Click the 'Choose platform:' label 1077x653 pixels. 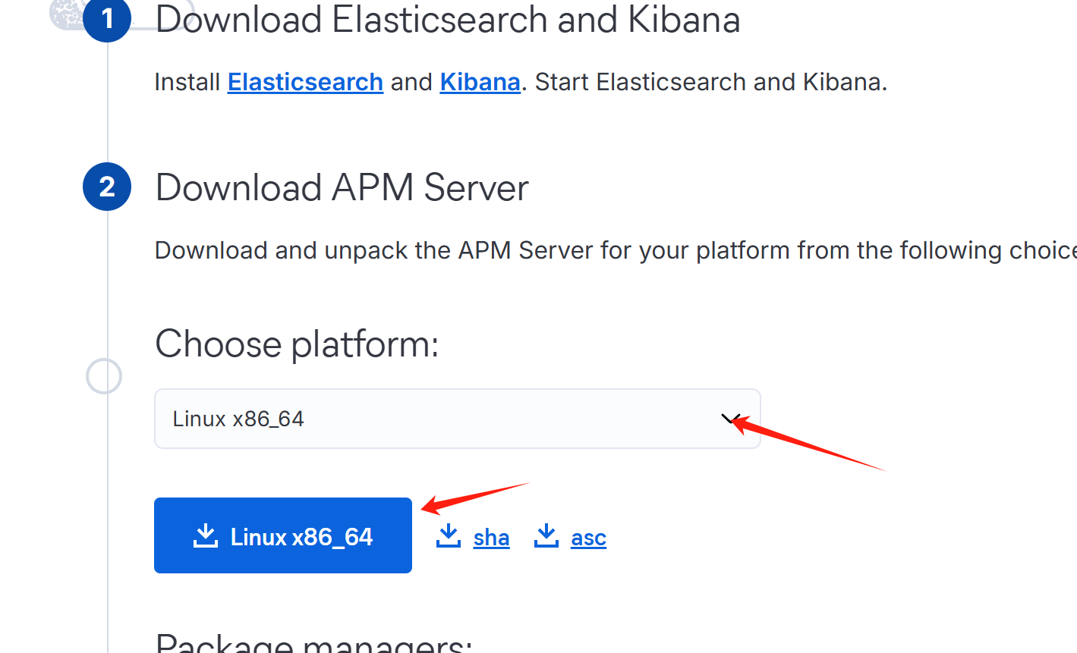click(x=297, y=344)
